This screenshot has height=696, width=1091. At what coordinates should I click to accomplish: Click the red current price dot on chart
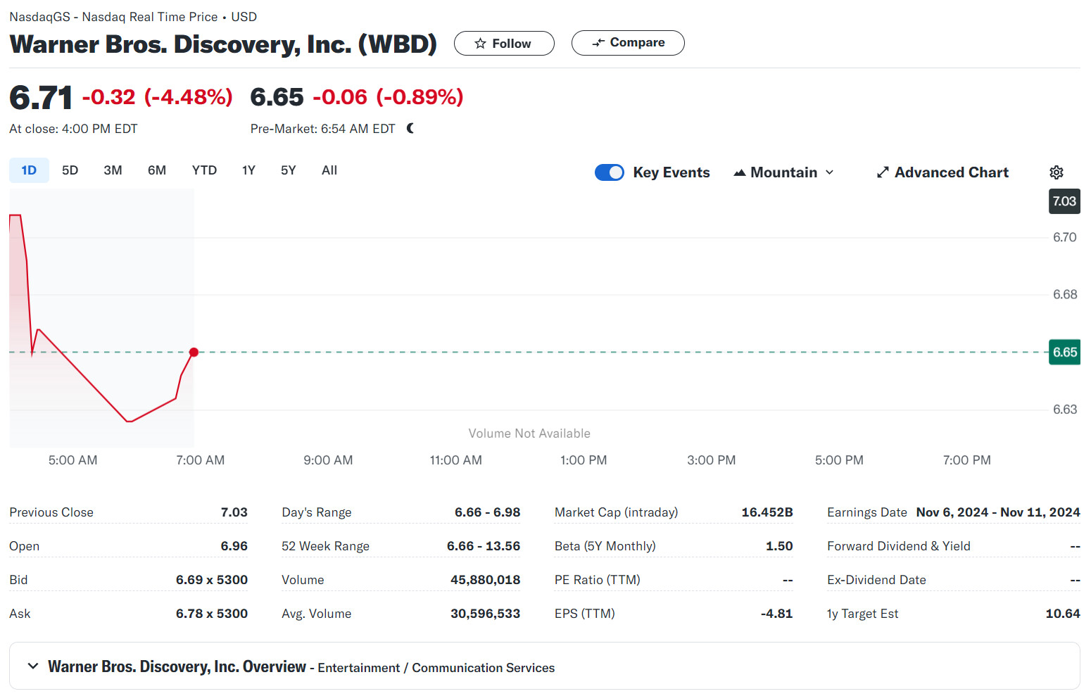pos(194,352)
